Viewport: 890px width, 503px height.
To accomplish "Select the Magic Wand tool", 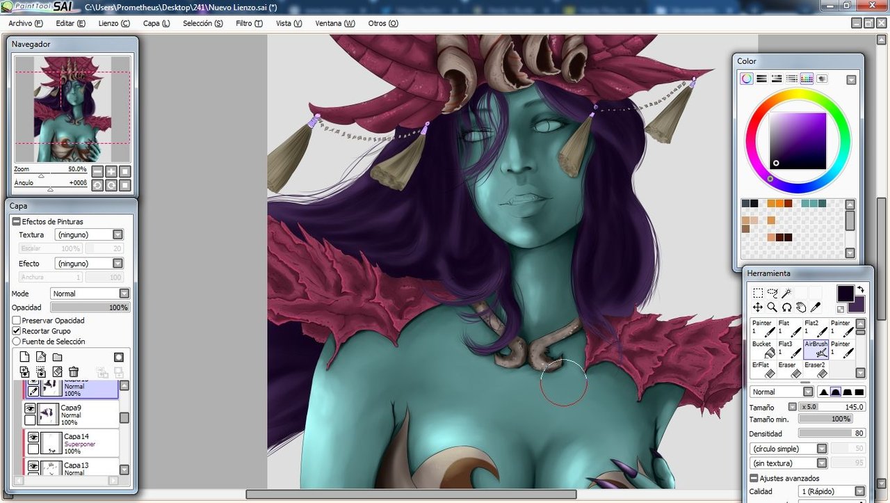I will coord(786,293).
